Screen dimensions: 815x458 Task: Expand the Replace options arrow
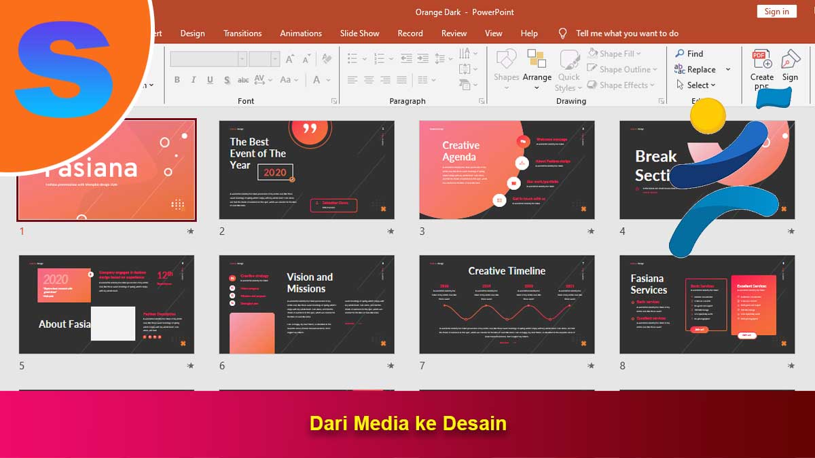(x=728, y=70)
